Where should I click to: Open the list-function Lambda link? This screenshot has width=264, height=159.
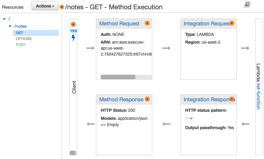point(258,96)
